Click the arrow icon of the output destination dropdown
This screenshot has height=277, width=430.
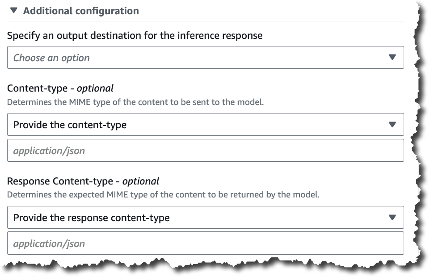click(392, 57)
